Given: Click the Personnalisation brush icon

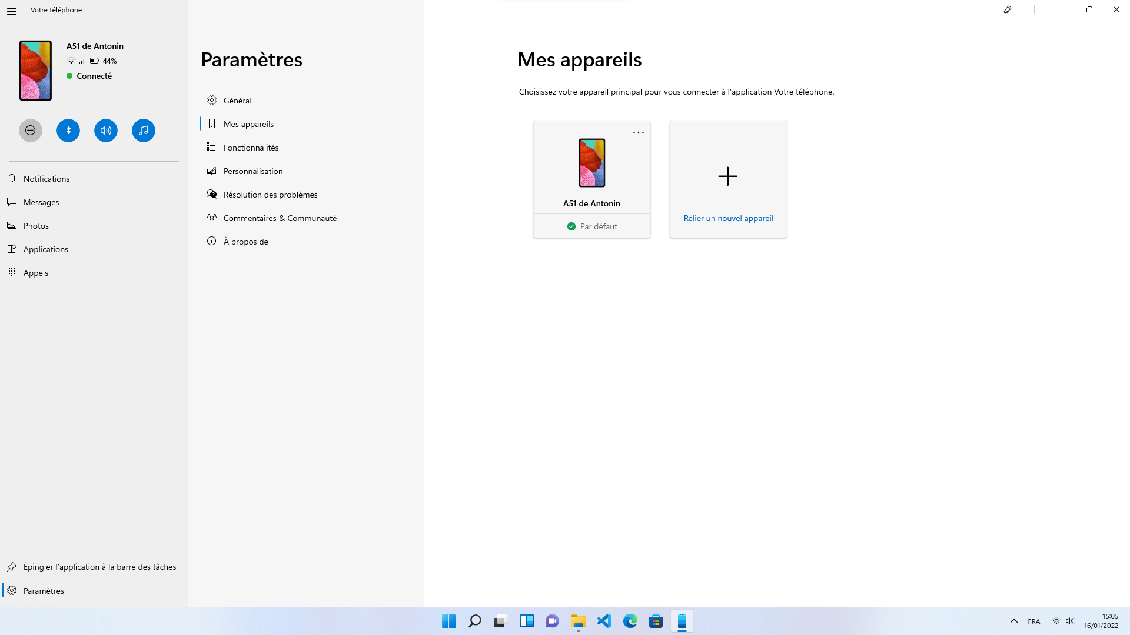Looking at the screenshot, I should point(212,171).
